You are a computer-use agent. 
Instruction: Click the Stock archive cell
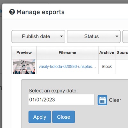point(107,67)
